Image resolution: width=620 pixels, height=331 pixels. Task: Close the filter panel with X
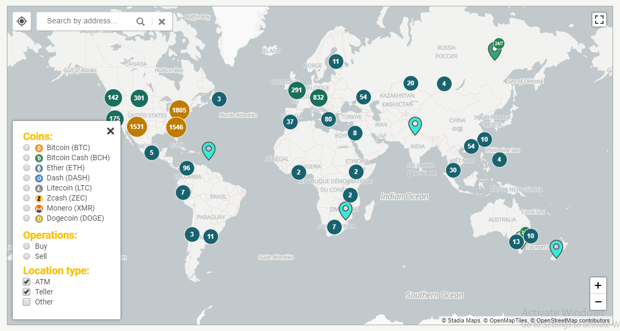[110, 131]
